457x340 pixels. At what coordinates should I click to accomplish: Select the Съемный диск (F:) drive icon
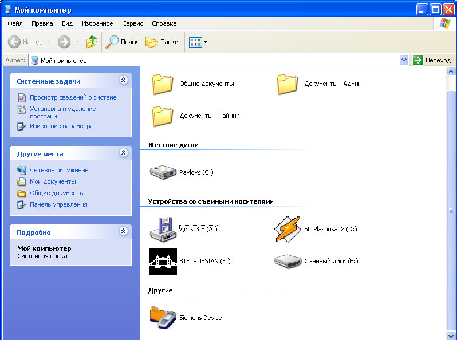287,262
